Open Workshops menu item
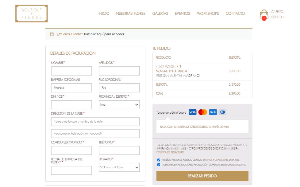This screenshot has width=300, height=187. tap(208, 14)
